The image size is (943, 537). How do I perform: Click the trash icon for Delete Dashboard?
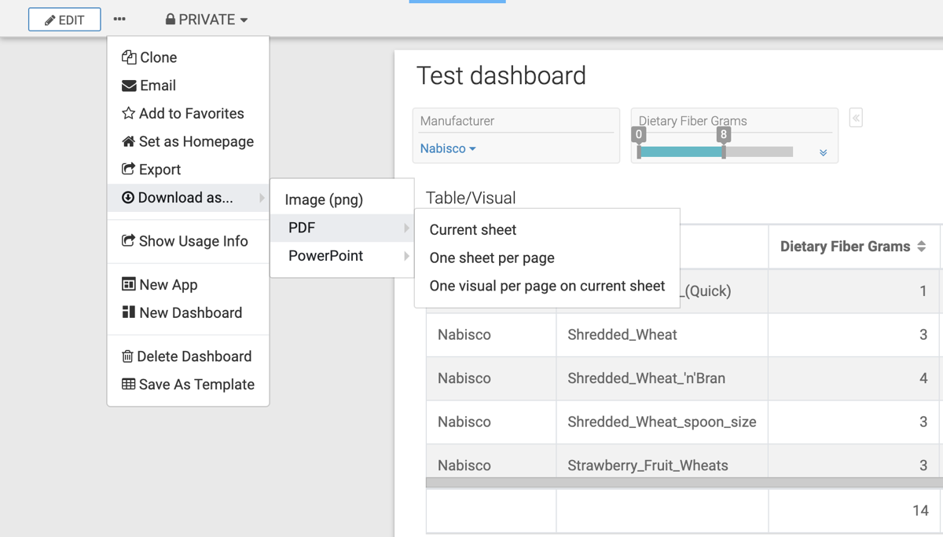click(127, 356)
